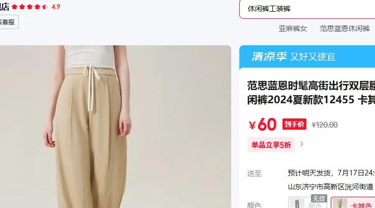This screenshot has width=375, height=208.
Task: Open the 亚麻裤女 suggested search link
Action: coord(293,28)
